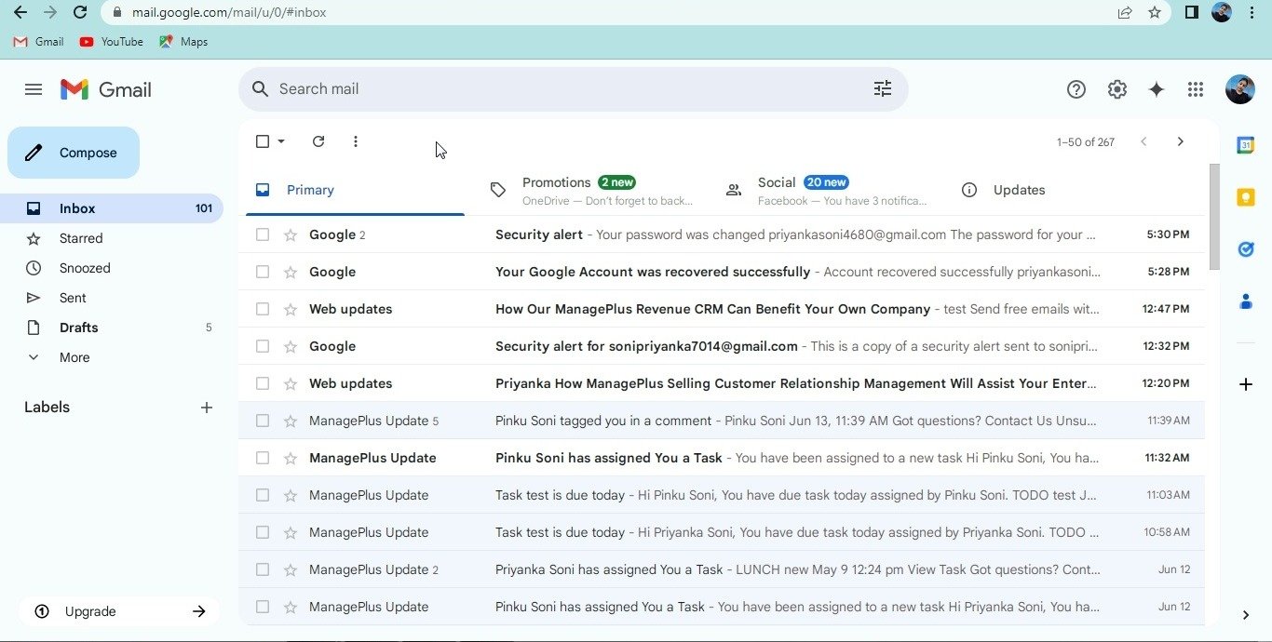
Task: Bookmark this page with the star icon
Action: click(x=1155, y=12)
